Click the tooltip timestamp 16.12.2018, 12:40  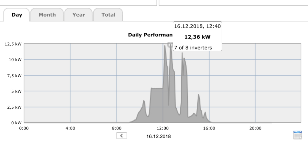[197, 26]
